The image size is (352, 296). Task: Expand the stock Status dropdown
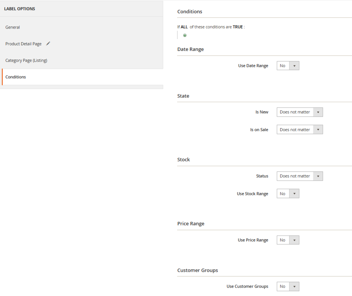[299, 176]
